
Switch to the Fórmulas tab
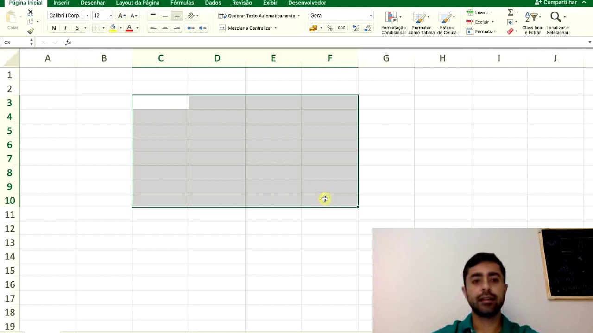pos(182,3)
